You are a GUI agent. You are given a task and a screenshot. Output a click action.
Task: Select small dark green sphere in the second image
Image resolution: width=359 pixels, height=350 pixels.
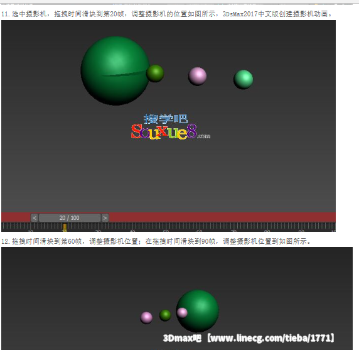pos(165,315)
